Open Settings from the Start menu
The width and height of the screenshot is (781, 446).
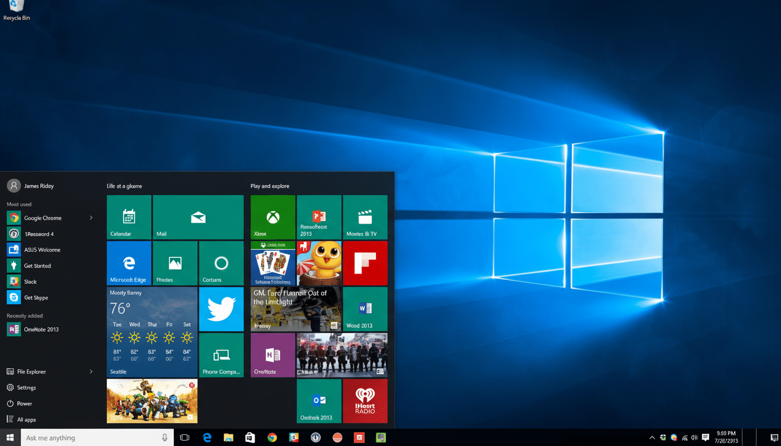click(27, 387)
